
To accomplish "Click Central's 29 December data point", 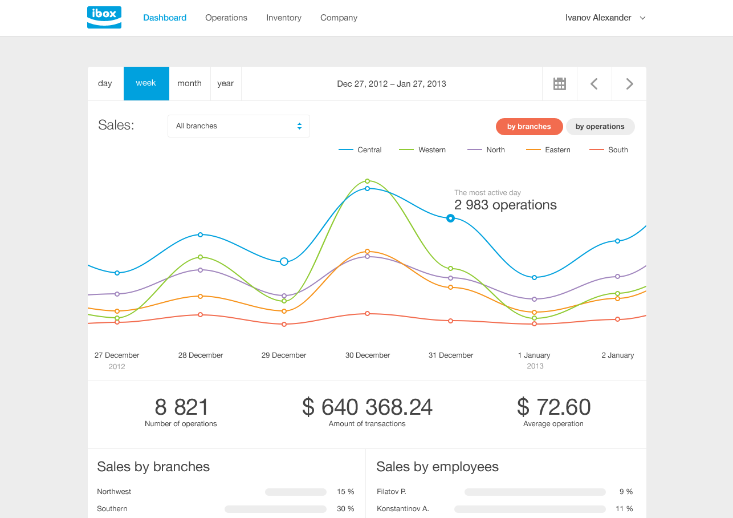I will tap(284, 261).
